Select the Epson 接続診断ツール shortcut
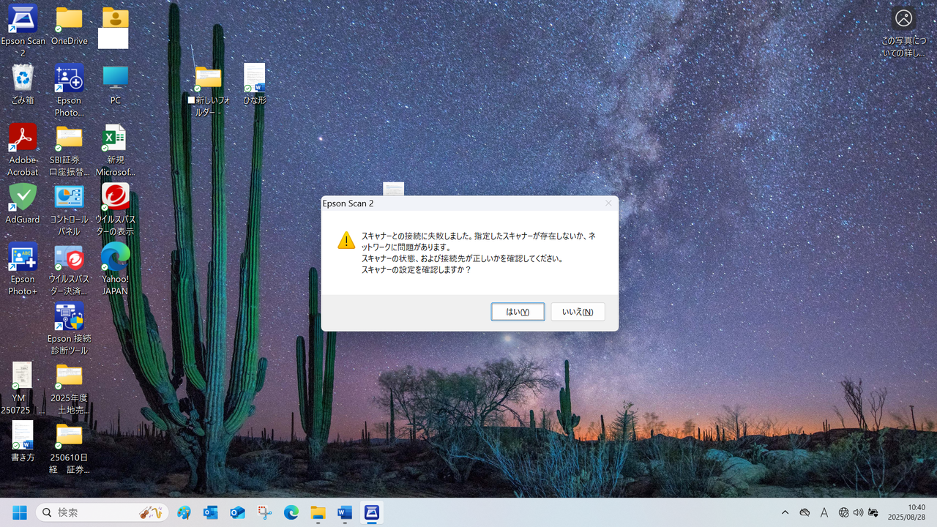 [x=70, y=329]
